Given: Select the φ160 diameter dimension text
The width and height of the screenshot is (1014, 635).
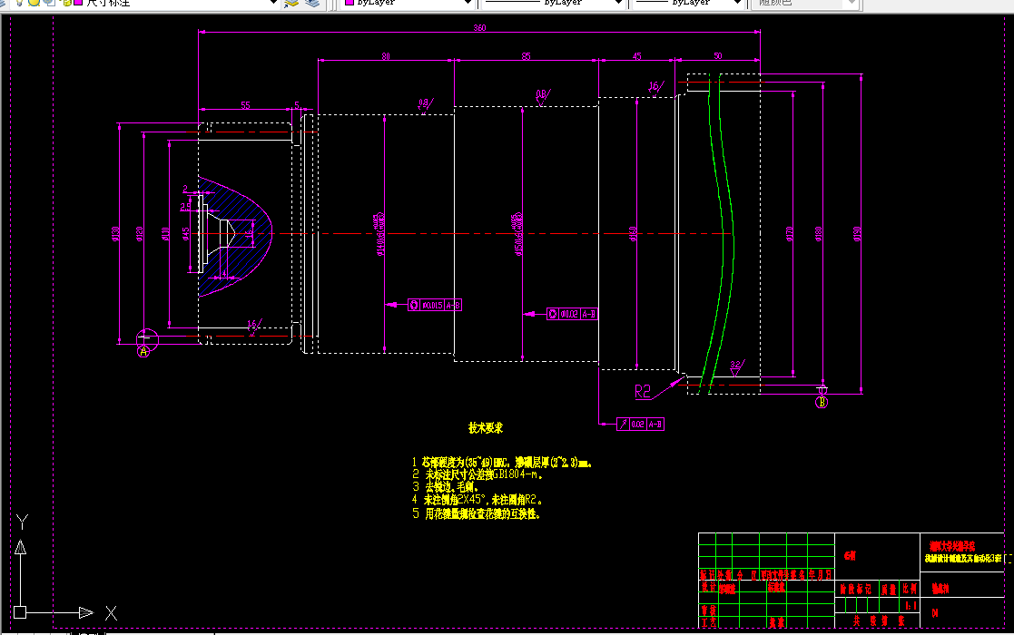Looking at the screenshot, I should point(633,233).
